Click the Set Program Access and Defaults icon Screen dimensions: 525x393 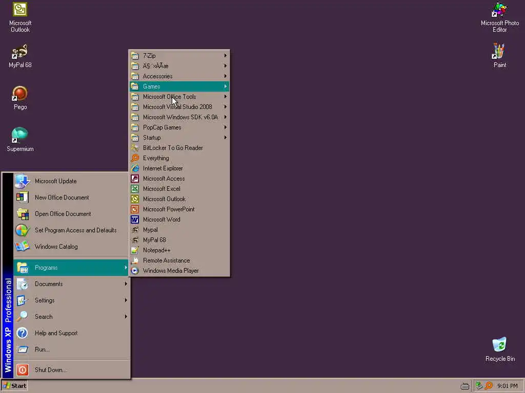click(x=23, y=230)
